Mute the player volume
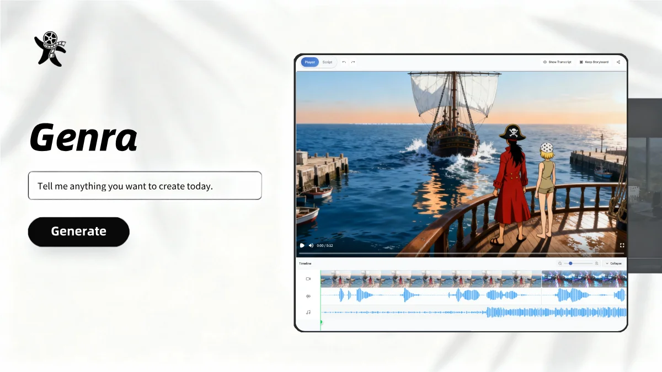This screenshot has height=372, width=662. coord(312,245)
